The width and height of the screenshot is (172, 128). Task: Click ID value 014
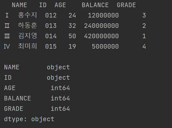(51, 36)
